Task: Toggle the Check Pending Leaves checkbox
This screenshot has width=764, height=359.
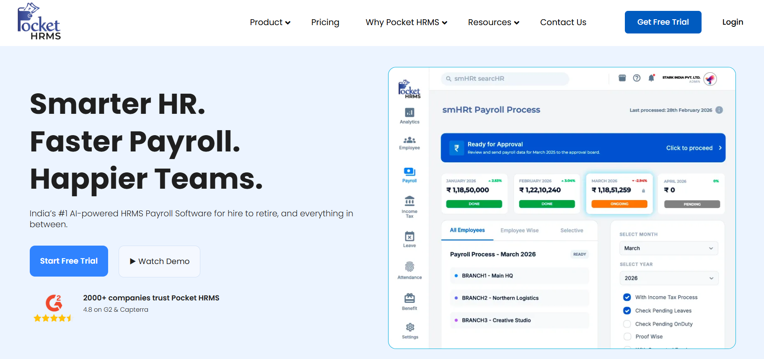Action: coord(627,310)
